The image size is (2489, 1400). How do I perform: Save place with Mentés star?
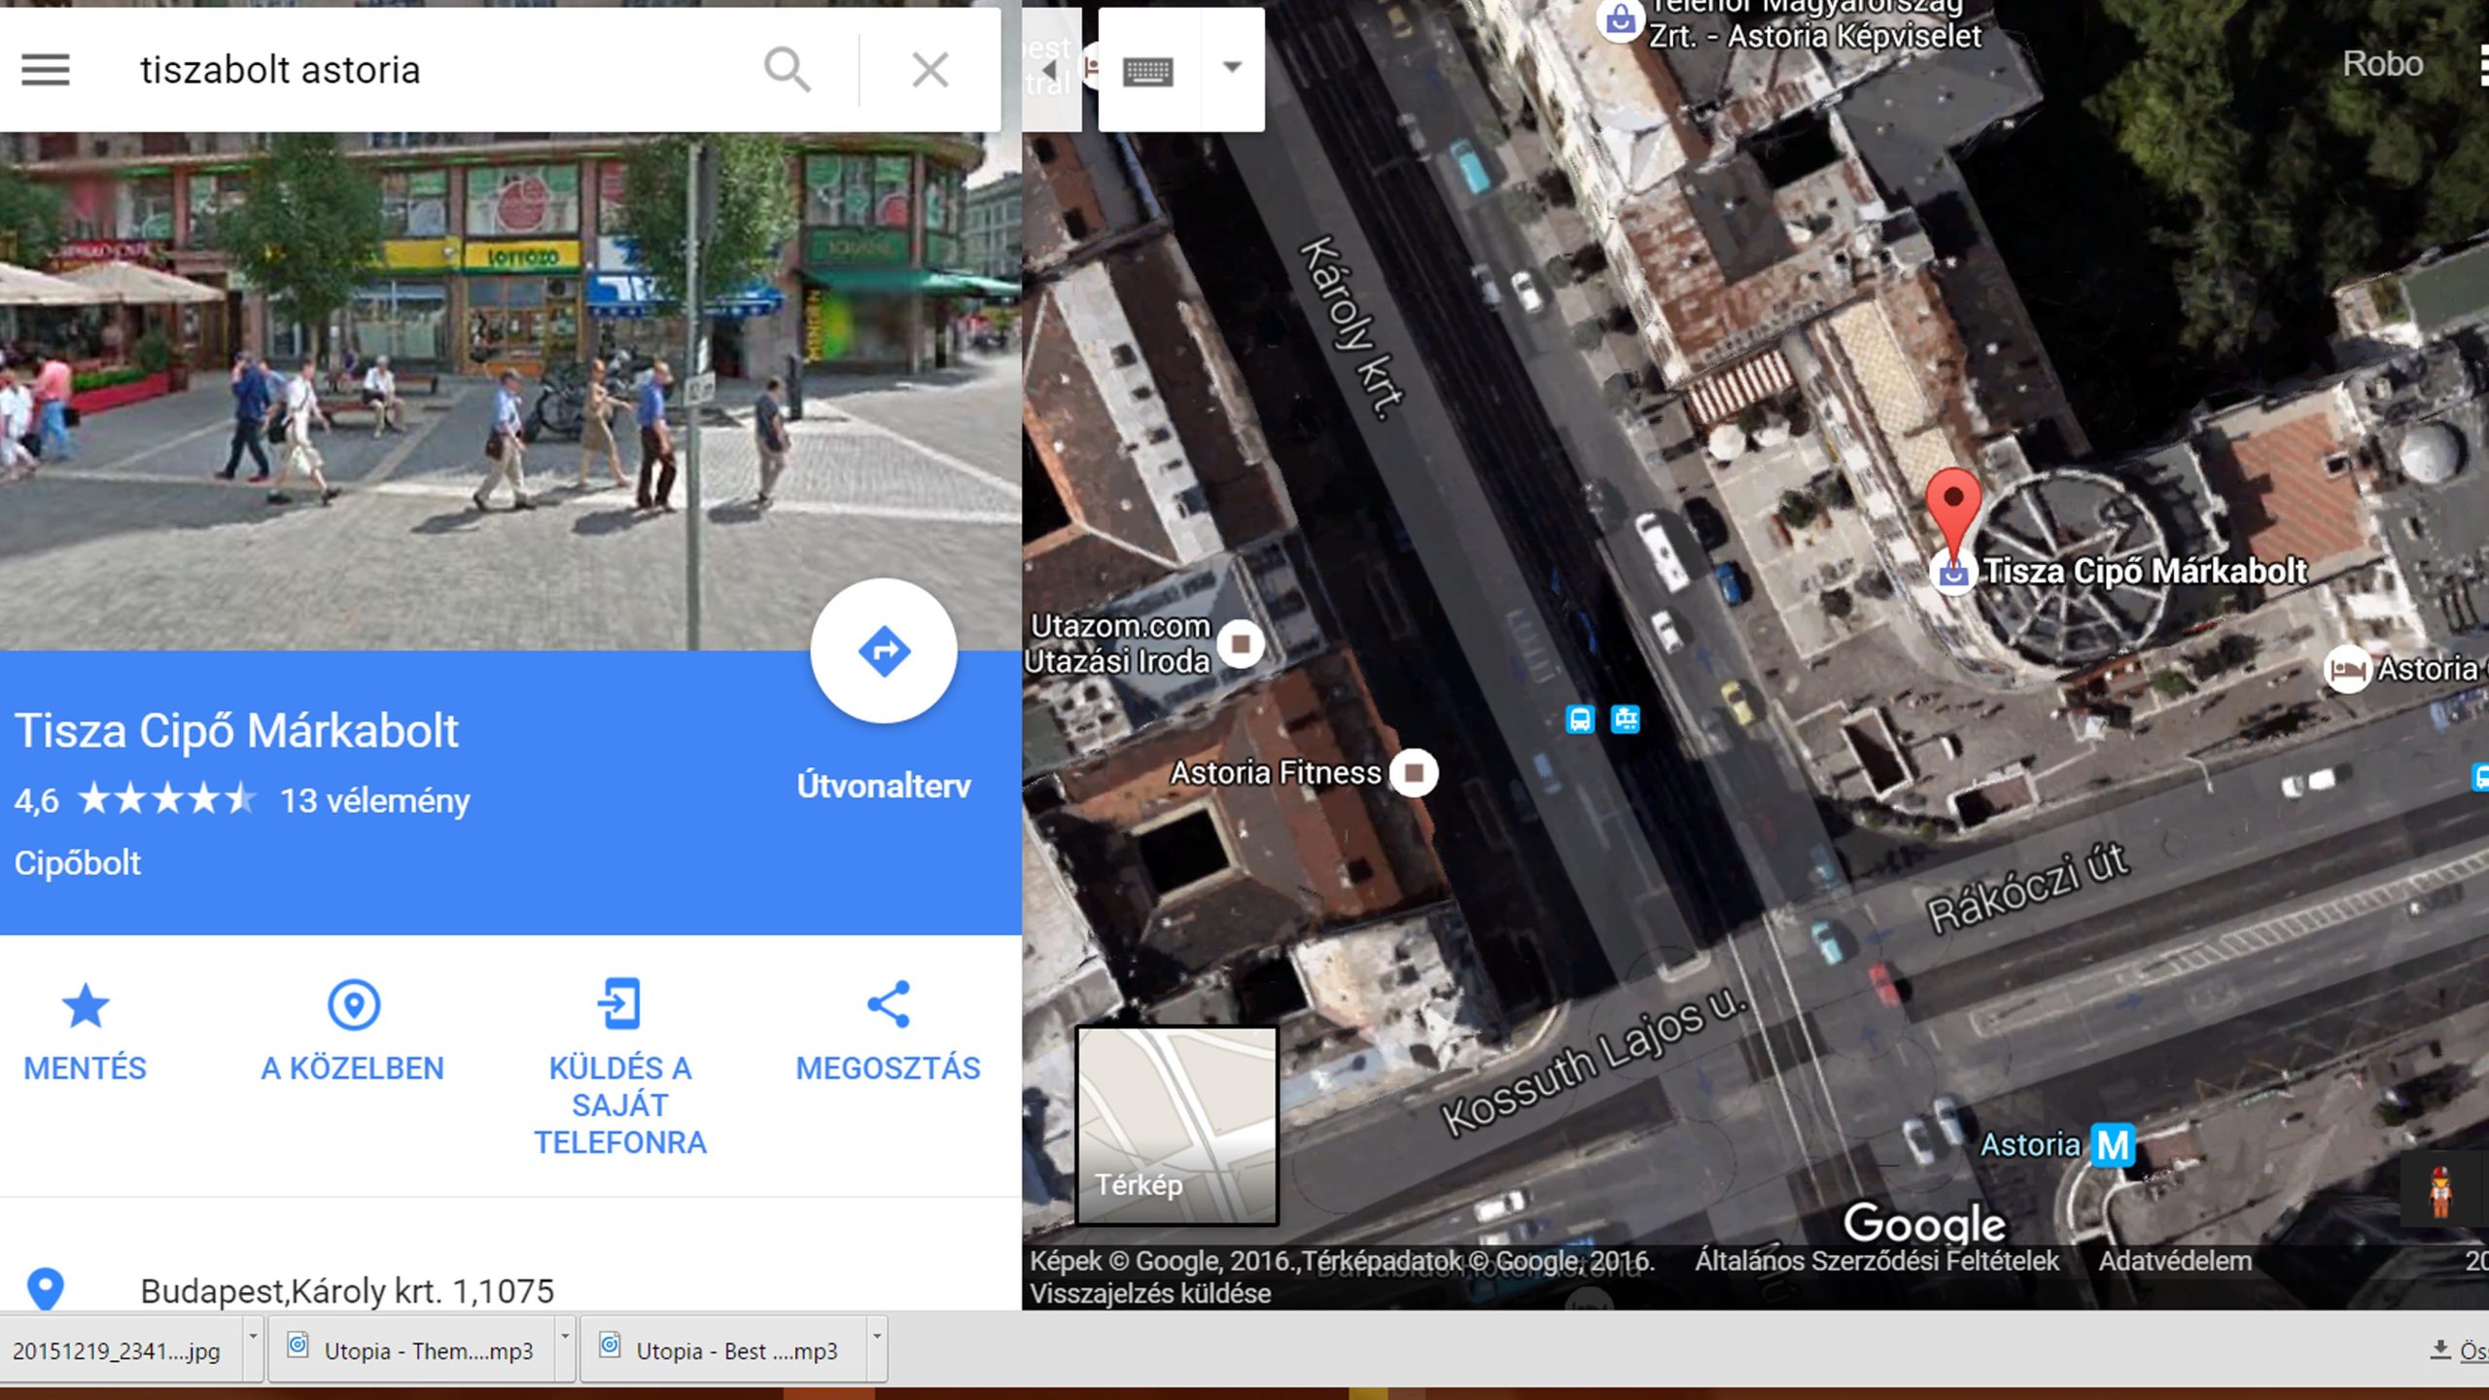pyautogui.click(x=85, y=1006)
